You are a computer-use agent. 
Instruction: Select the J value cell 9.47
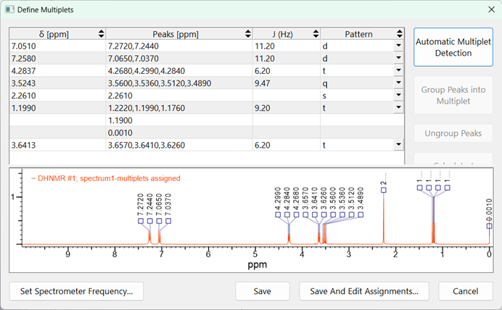286,83
